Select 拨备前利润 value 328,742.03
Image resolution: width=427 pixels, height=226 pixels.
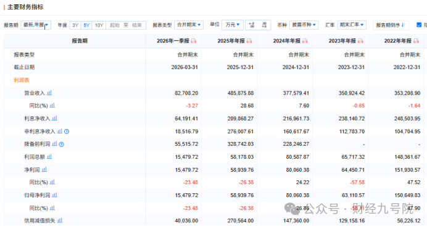pyautogui.click(x=241, y=144)
